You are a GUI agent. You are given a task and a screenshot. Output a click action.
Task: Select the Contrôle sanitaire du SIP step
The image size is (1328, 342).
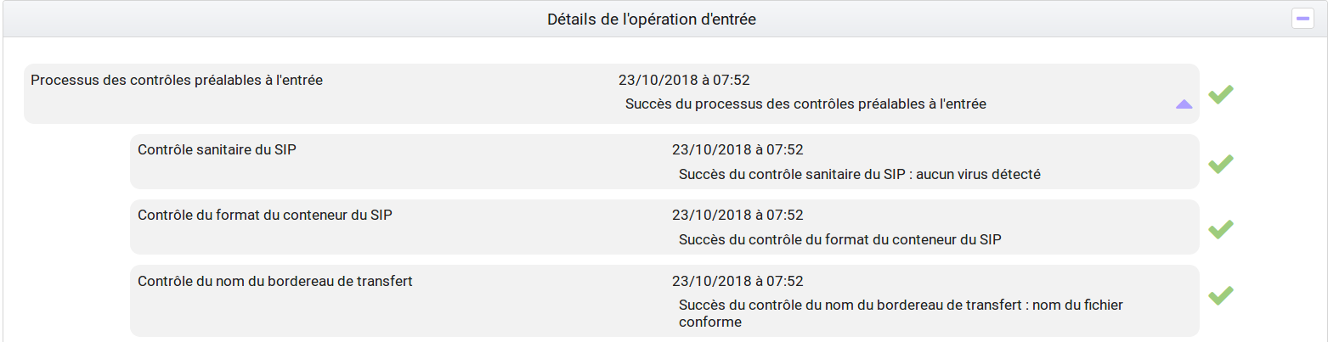[x=664, y=161]
